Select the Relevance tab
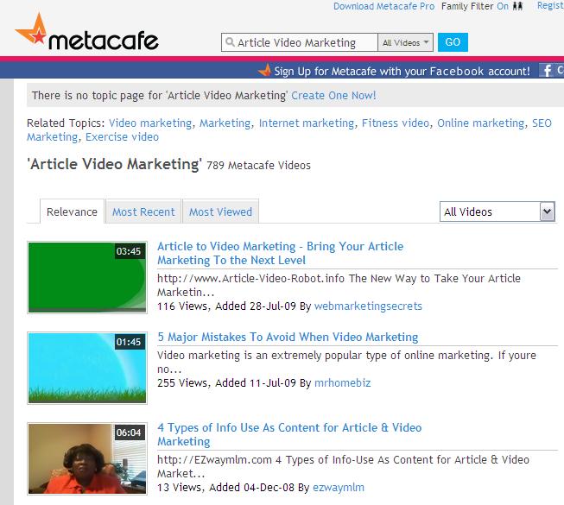 (72, 211)
